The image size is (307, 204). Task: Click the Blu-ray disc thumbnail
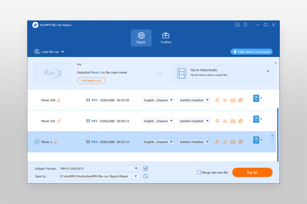click(53, 73)
